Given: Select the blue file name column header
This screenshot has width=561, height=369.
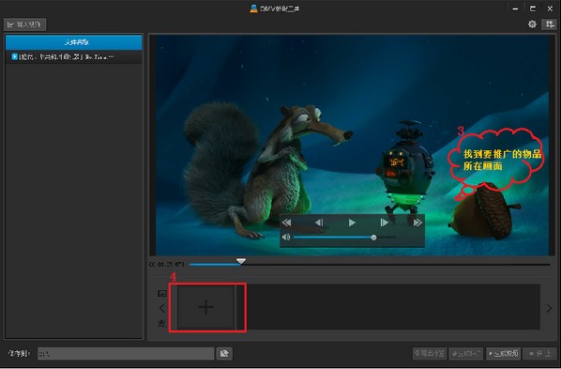Looking at the screenshot, I should (74, 42).
